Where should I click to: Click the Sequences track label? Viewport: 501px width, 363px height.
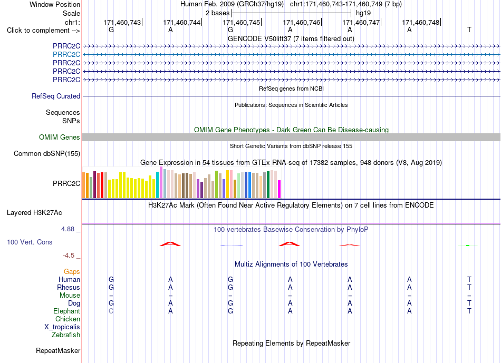click(63, 112)
